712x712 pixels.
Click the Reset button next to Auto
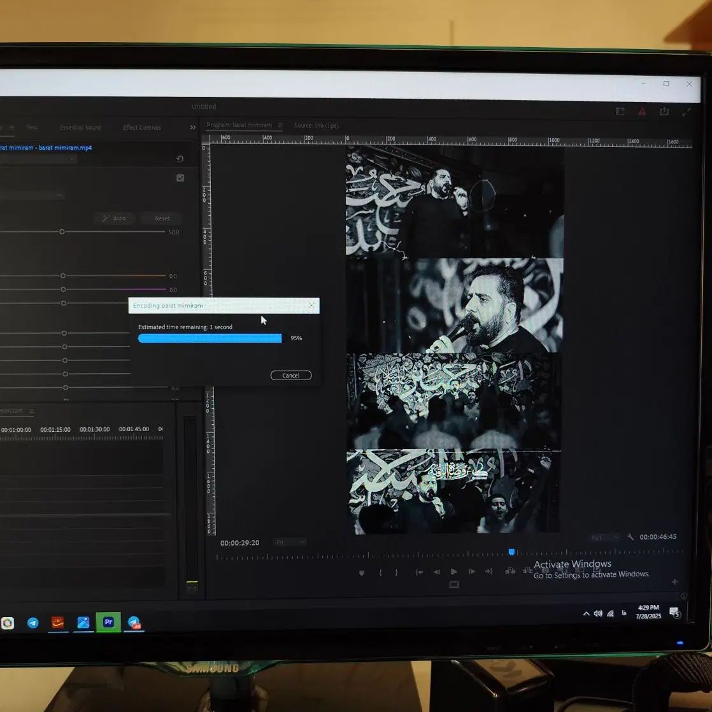pyautogui.click(x=162, y=218)
